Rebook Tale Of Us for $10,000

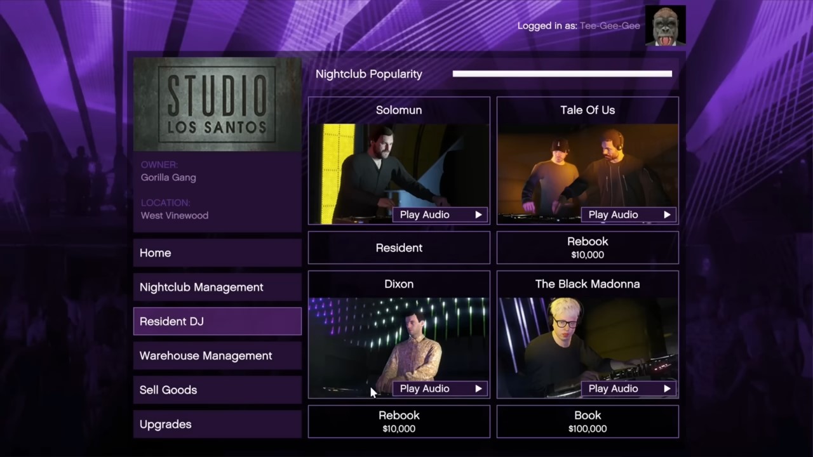point(588,248)
